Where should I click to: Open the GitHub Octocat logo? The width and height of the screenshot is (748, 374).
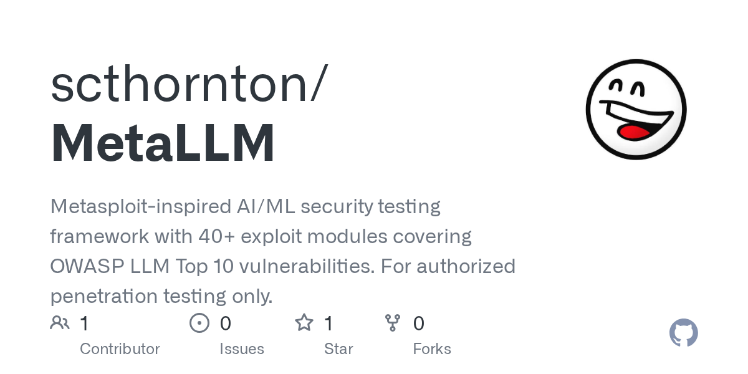coord(684,333)
